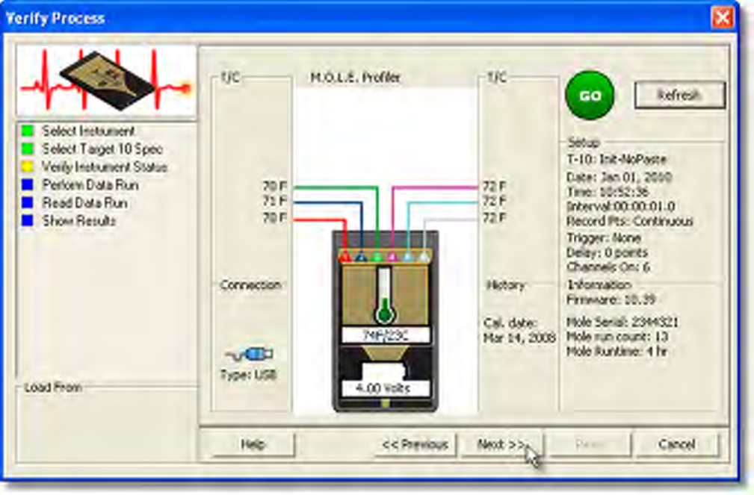754x495 pixels.
Task: Click the M.O.L.E. heartbeat logo image
Action: [106, 80]
